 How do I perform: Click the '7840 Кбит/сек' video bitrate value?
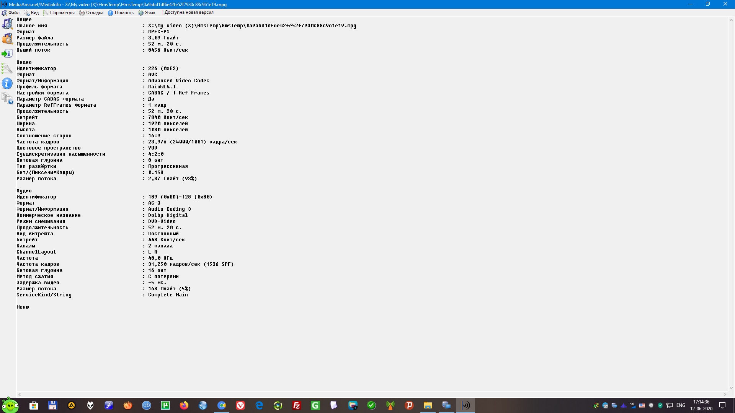coord(168,117)
